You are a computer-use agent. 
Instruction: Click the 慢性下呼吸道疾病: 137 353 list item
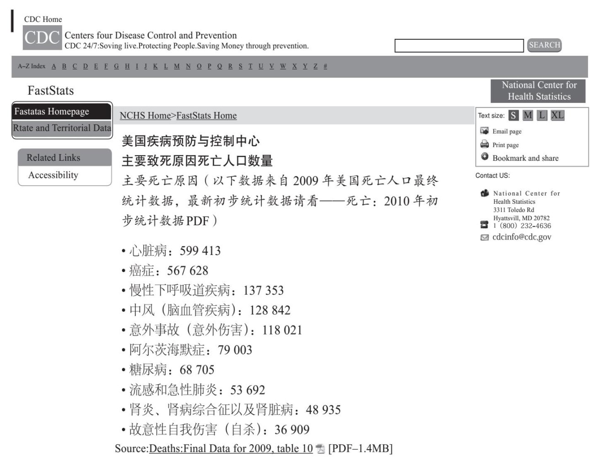(x=203, y=290)
